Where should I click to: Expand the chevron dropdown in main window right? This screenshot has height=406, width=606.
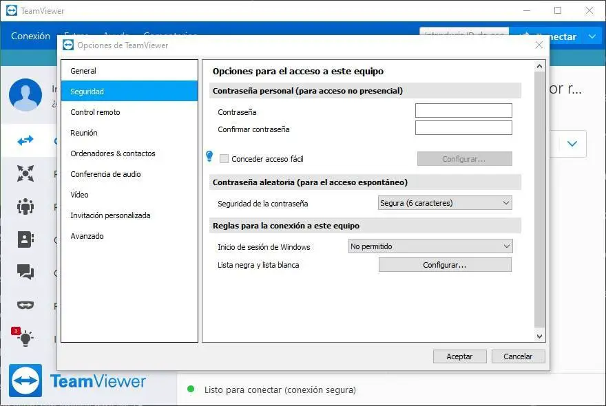click(572, 144)
